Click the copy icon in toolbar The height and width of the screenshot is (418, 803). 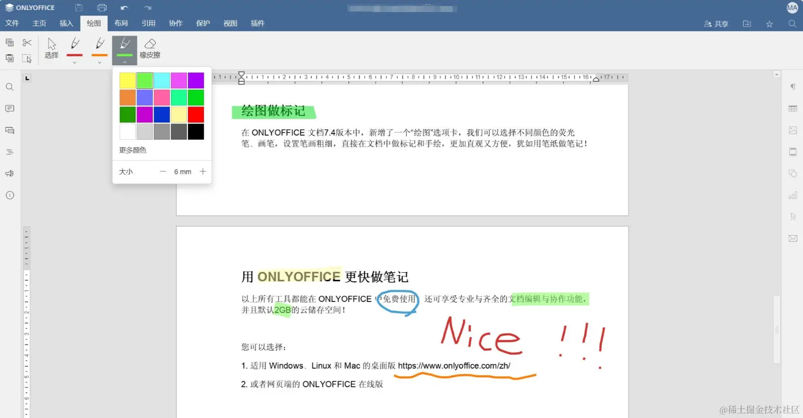(10, 42)
